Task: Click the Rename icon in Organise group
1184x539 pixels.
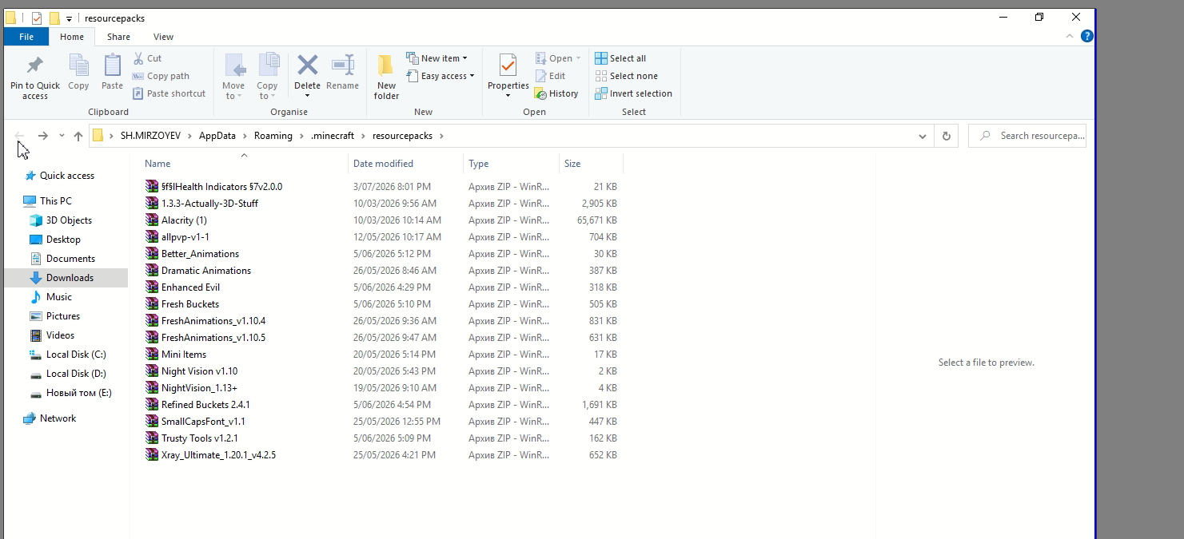Action: [x=342, y=65]
